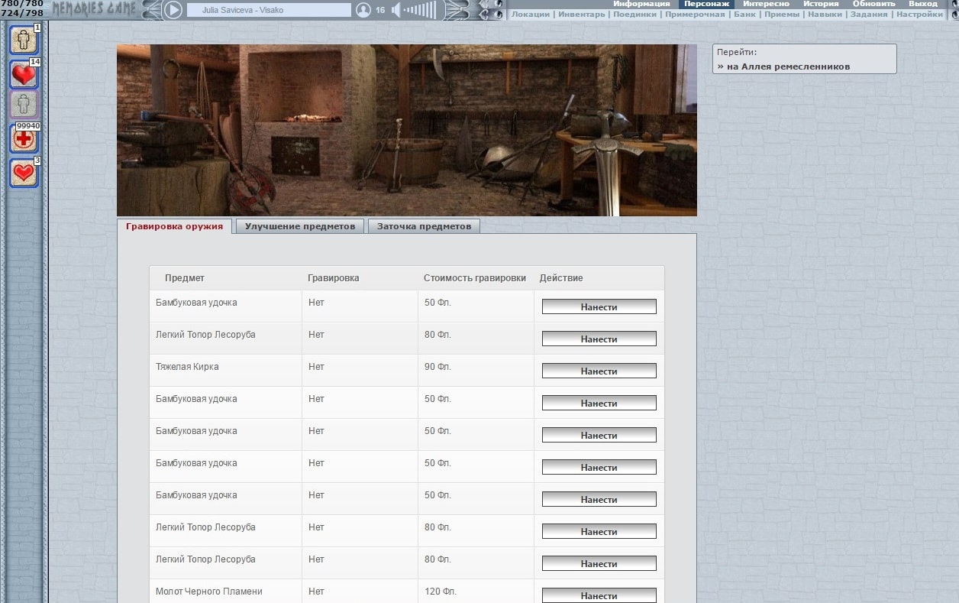
Task: Switch to the Улучшение предметов tab
Action: tap(300, 226)
